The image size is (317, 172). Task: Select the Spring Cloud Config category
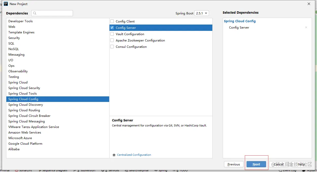(x=58, y=99)
